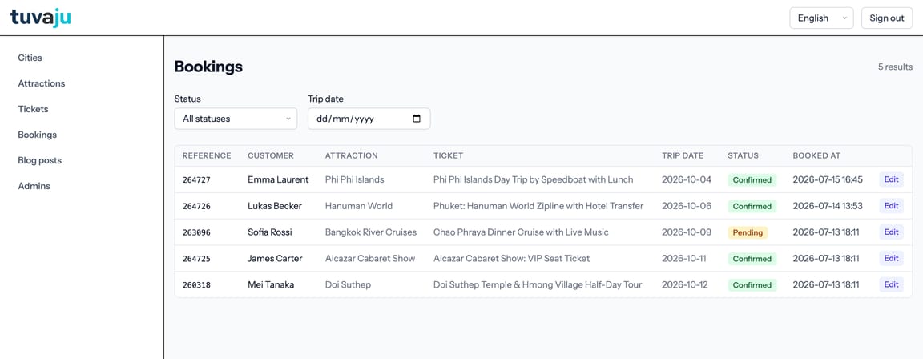Click the Booked At column header

(816, 156)
